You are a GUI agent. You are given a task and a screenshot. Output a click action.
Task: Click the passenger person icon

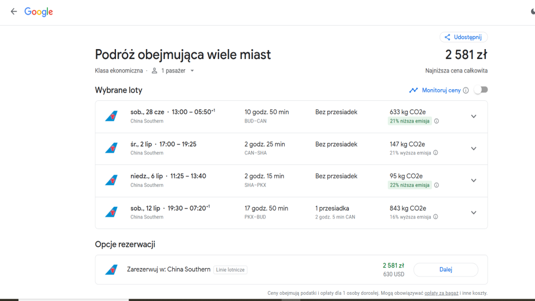point(154,71)
